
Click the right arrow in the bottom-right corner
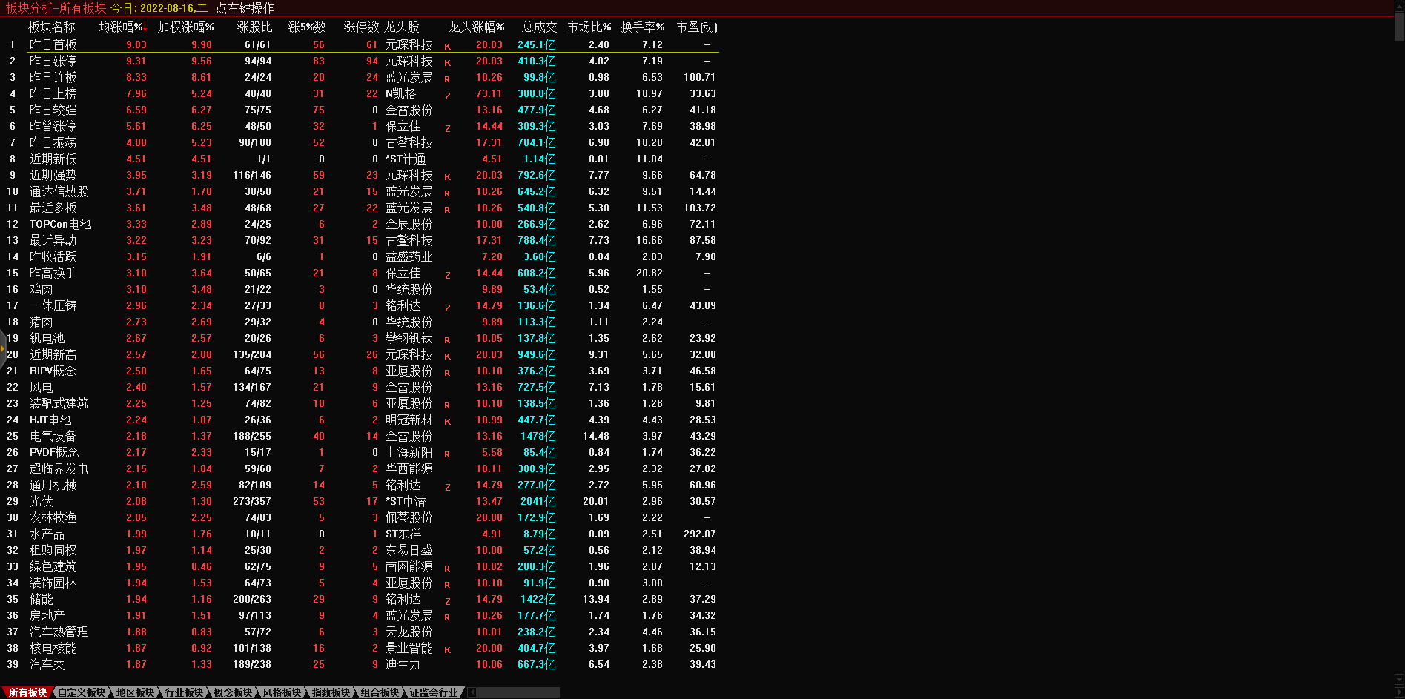[x=1399, y=692]
